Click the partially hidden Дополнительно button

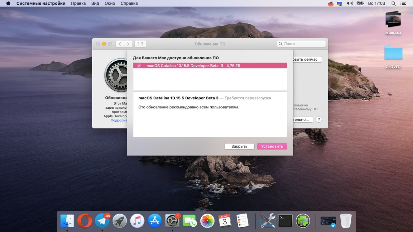[303, 119]
